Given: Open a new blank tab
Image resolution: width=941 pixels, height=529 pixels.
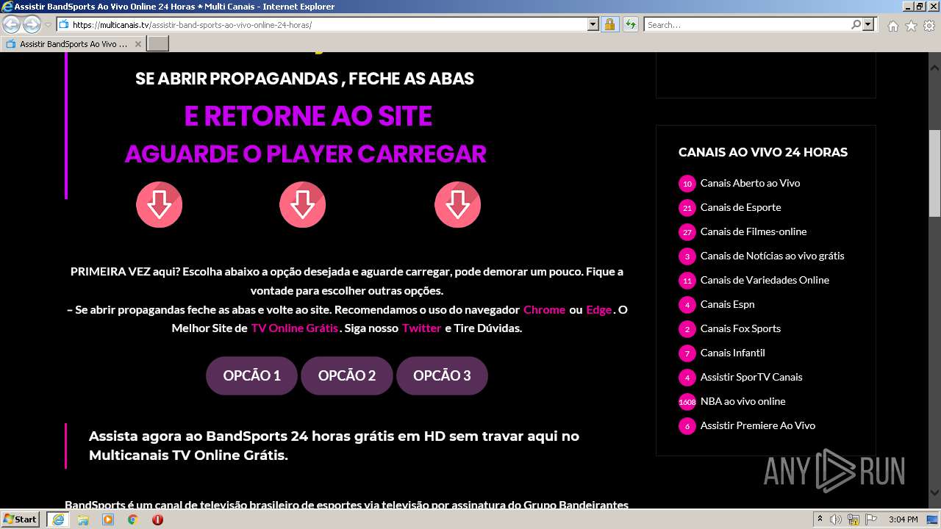Looking at the screenshot, I should pyautogui.click(x=158, y=44).
